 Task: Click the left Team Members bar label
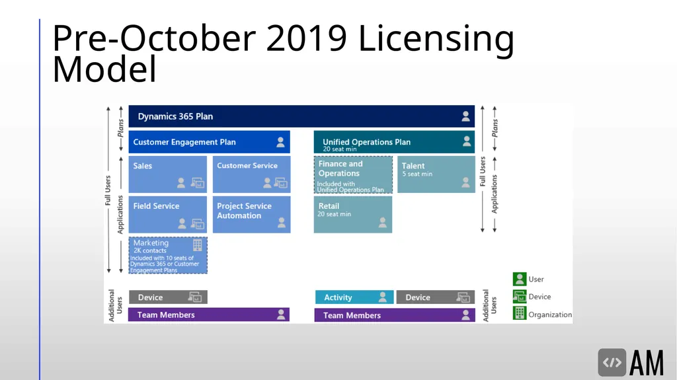166,315
